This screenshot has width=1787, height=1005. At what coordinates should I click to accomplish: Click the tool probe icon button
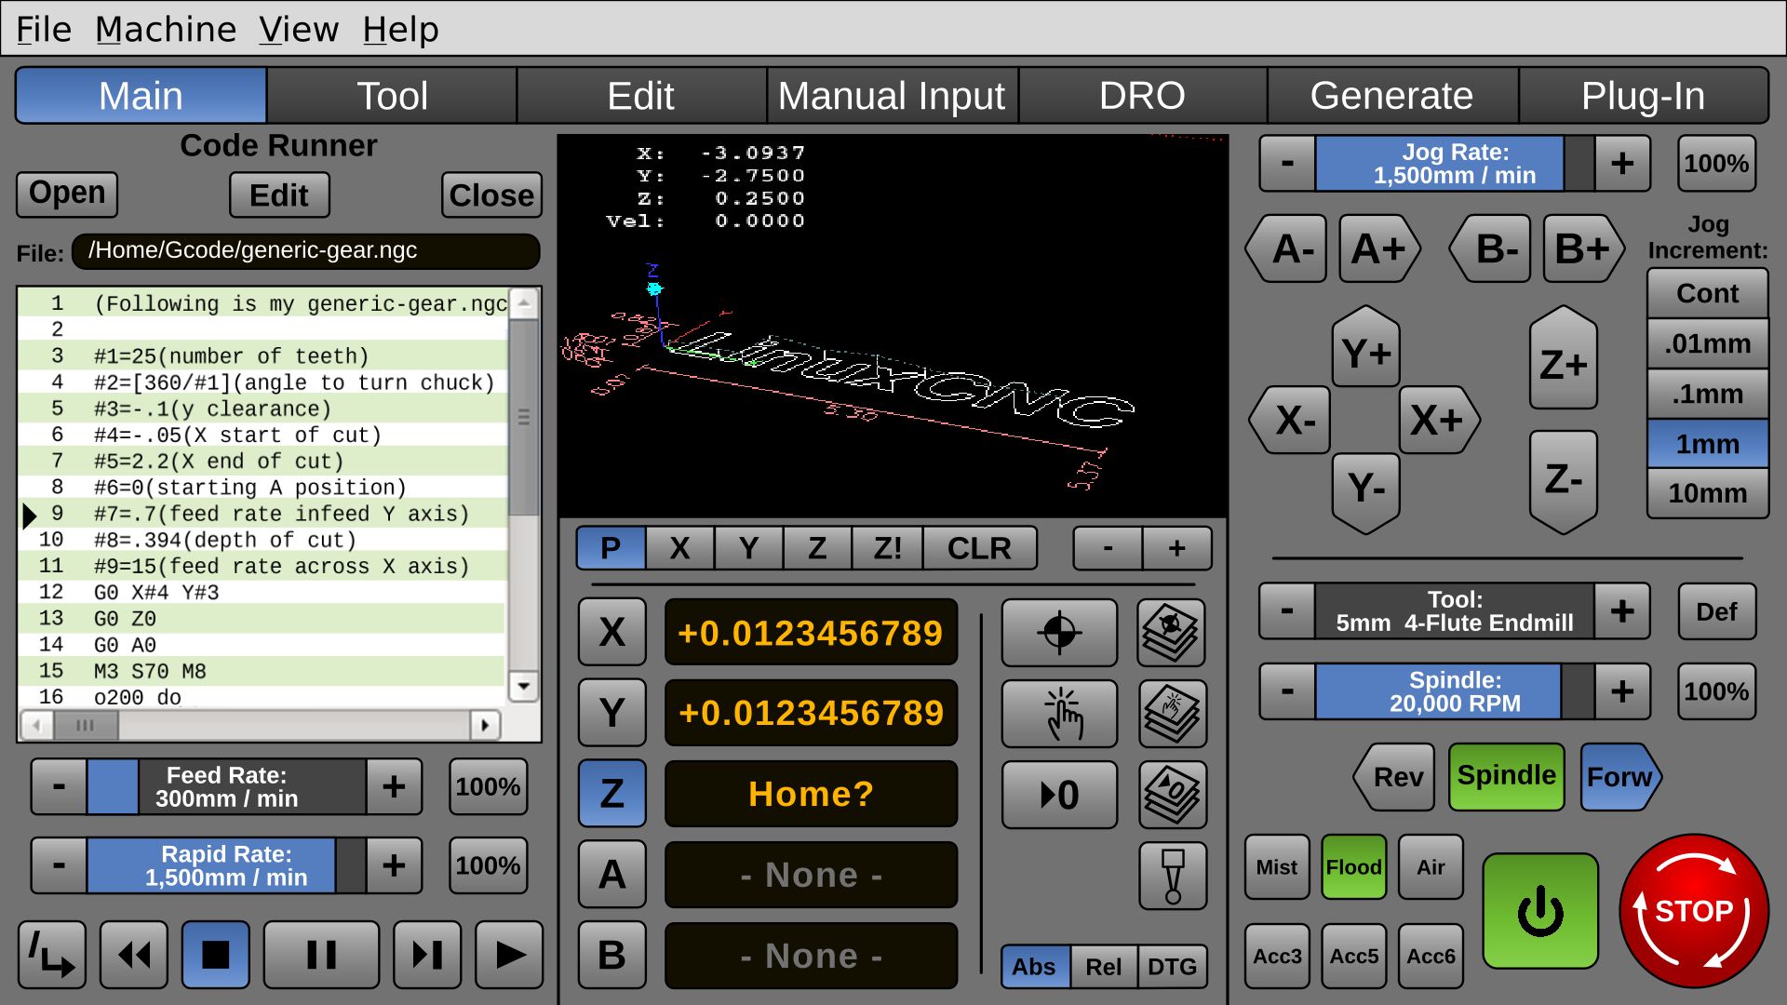point(1173,876)
